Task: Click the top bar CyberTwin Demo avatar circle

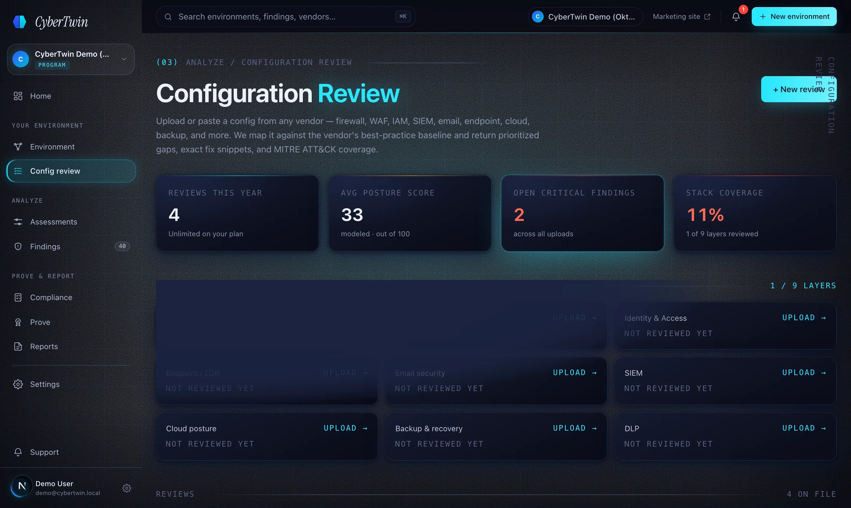Action: 537,17
